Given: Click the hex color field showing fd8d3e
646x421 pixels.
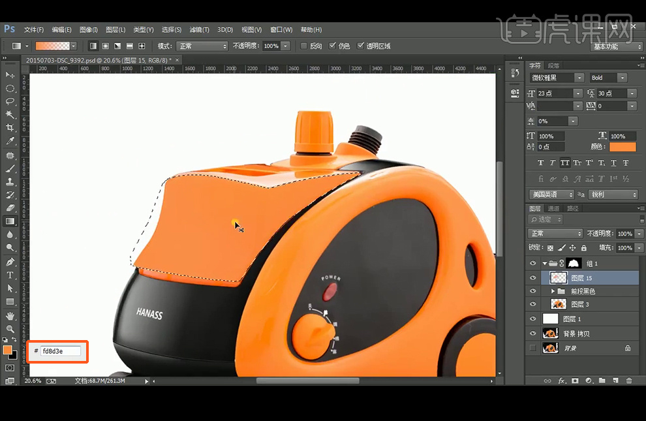Looking at the screenshot, I should point(61,351).
